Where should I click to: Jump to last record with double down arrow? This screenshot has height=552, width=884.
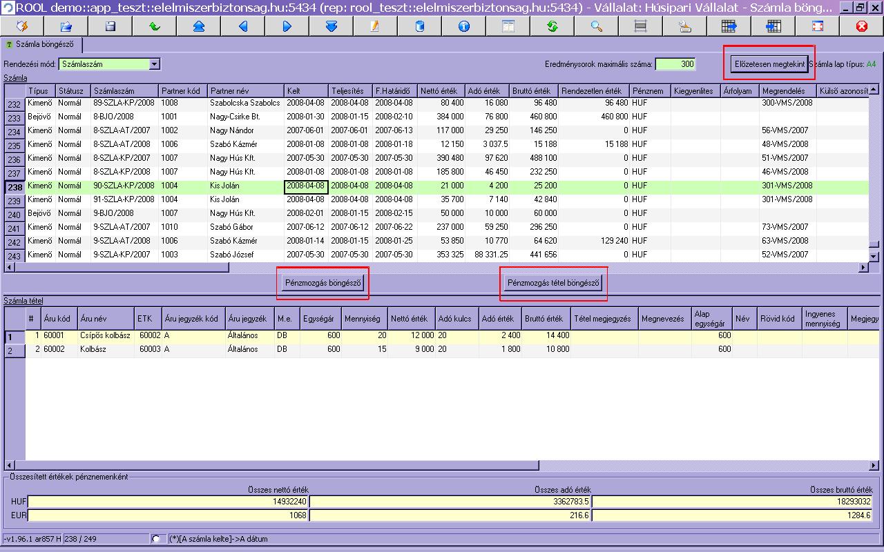click(331, 26)
